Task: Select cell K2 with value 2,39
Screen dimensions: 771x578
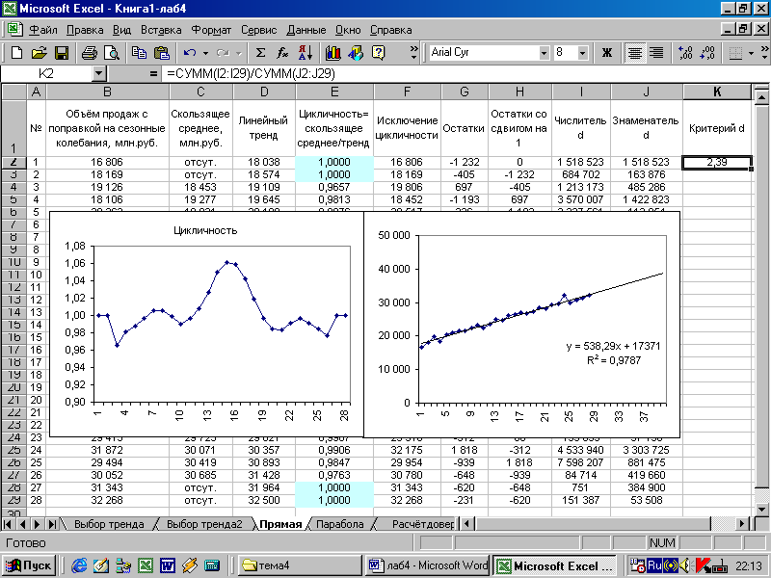Action: (717, 162)
